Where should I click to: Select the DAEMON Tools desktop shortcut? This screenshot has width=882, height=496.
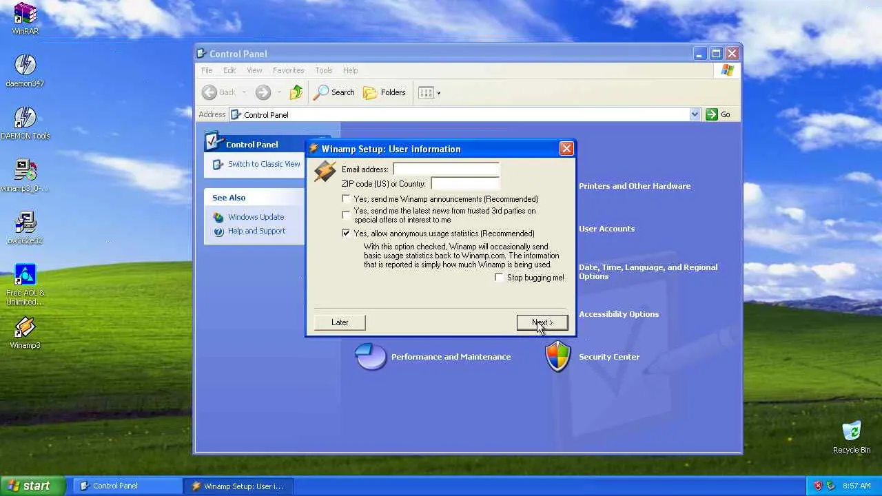point(25,123)
